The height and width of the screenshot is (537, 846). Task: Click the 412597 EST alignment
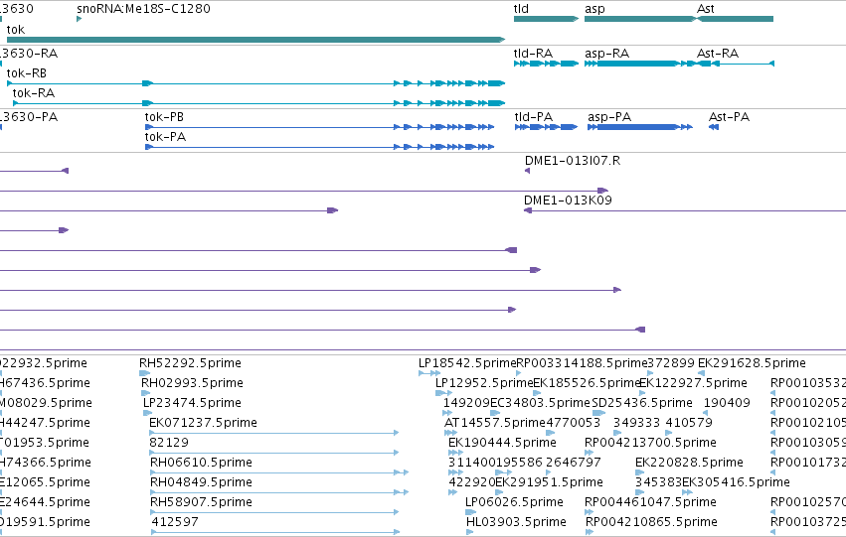pos(275,532)
